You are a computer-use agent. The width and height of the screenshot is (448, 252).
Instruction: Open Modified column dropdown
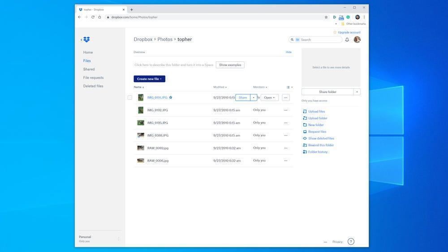(220, 87)
